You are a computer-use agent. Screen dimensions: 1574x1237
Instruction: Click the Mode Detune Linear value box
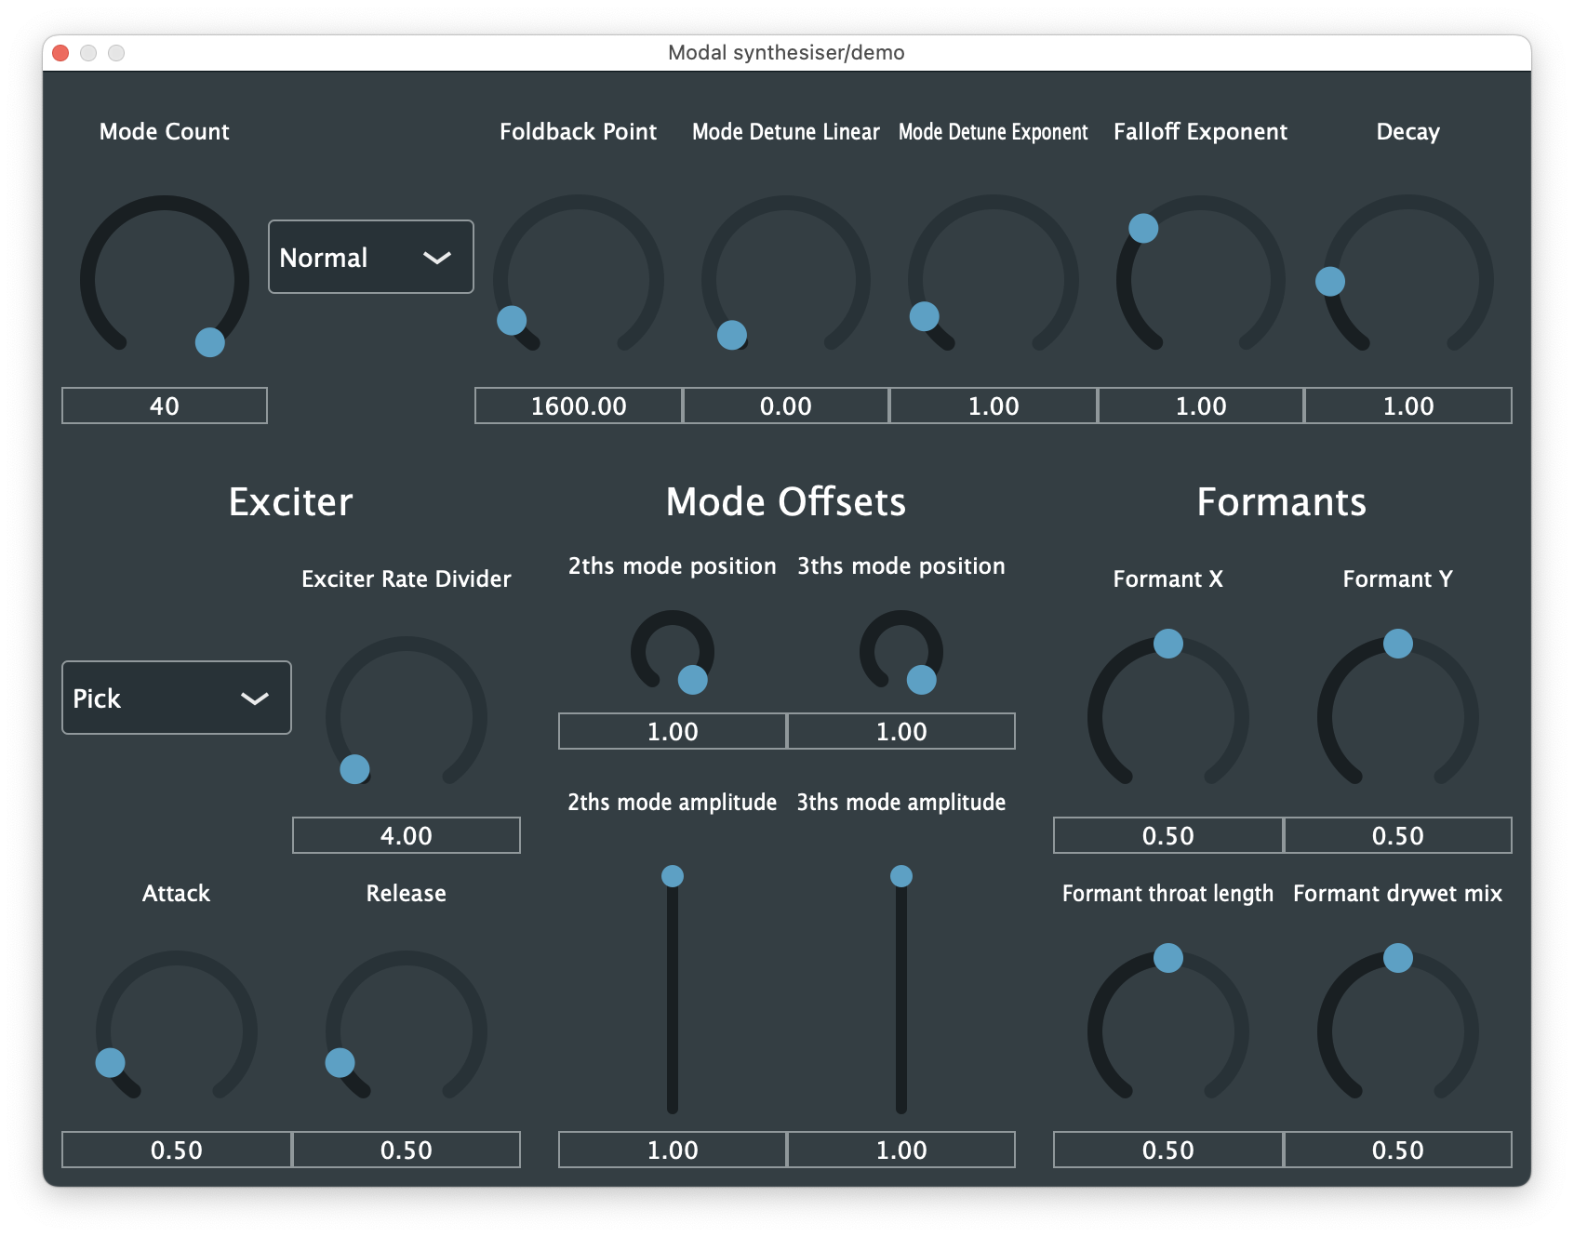click(786, 406)
